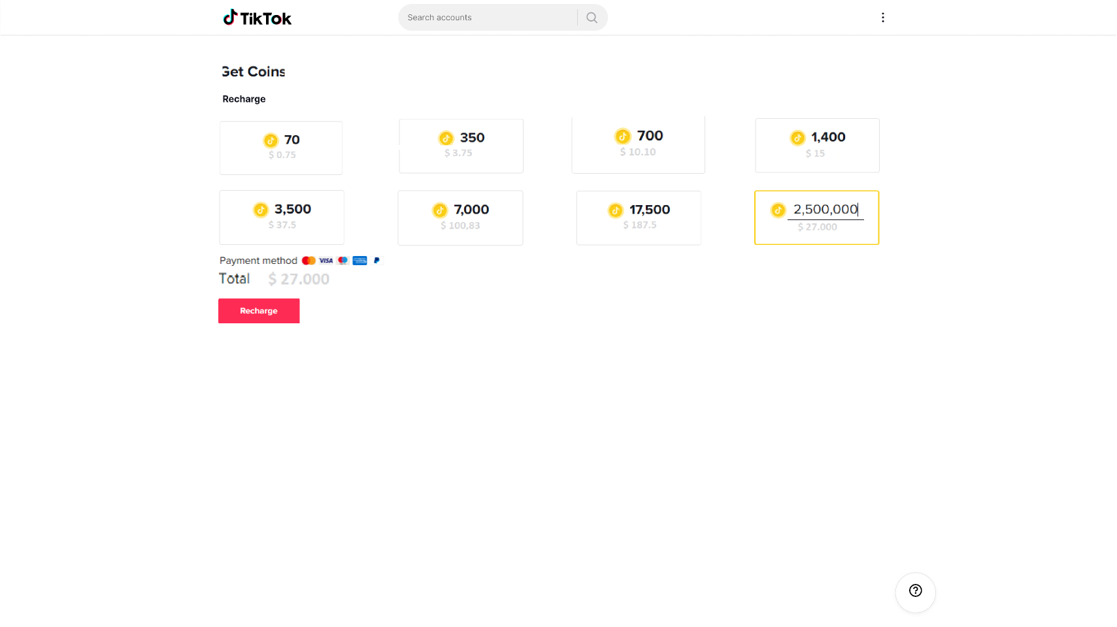Pay with Mastercard payment method
This screenshot has height=627, width=1117.
pyautogui.click(x=308, y=260)
